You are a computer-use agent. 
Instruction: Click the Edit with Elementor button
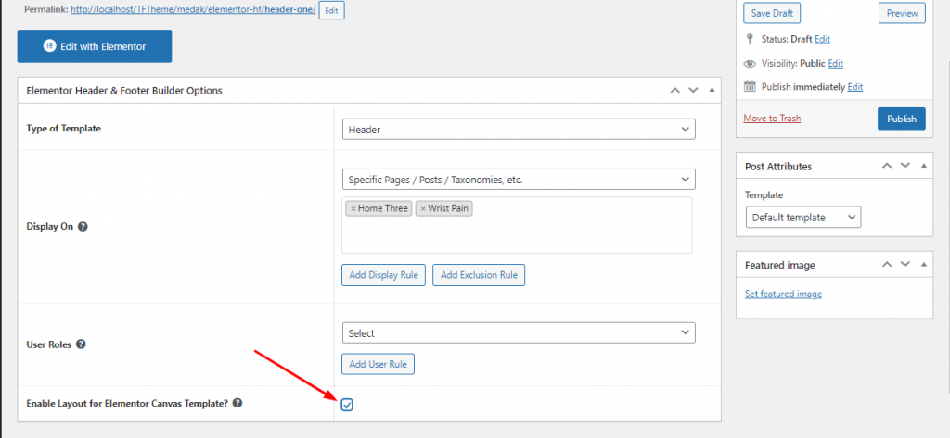click(95, 46)
